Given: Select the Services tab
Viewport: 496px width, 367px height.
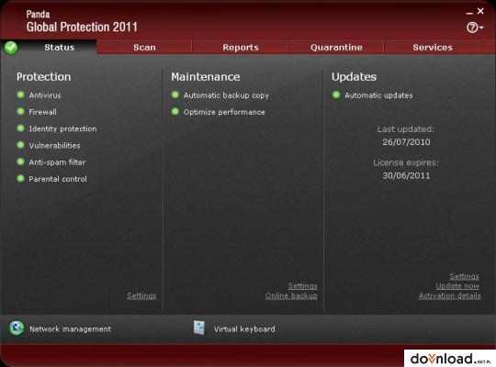Looking at the screenshot, I should (433, 48).
